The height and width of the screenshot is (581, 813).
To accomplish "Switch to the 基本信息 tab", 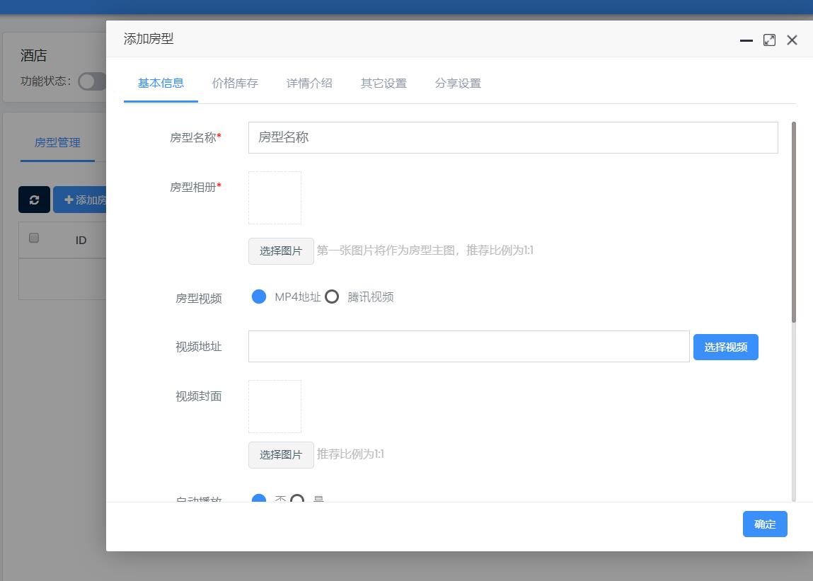I will coord(161,83).
